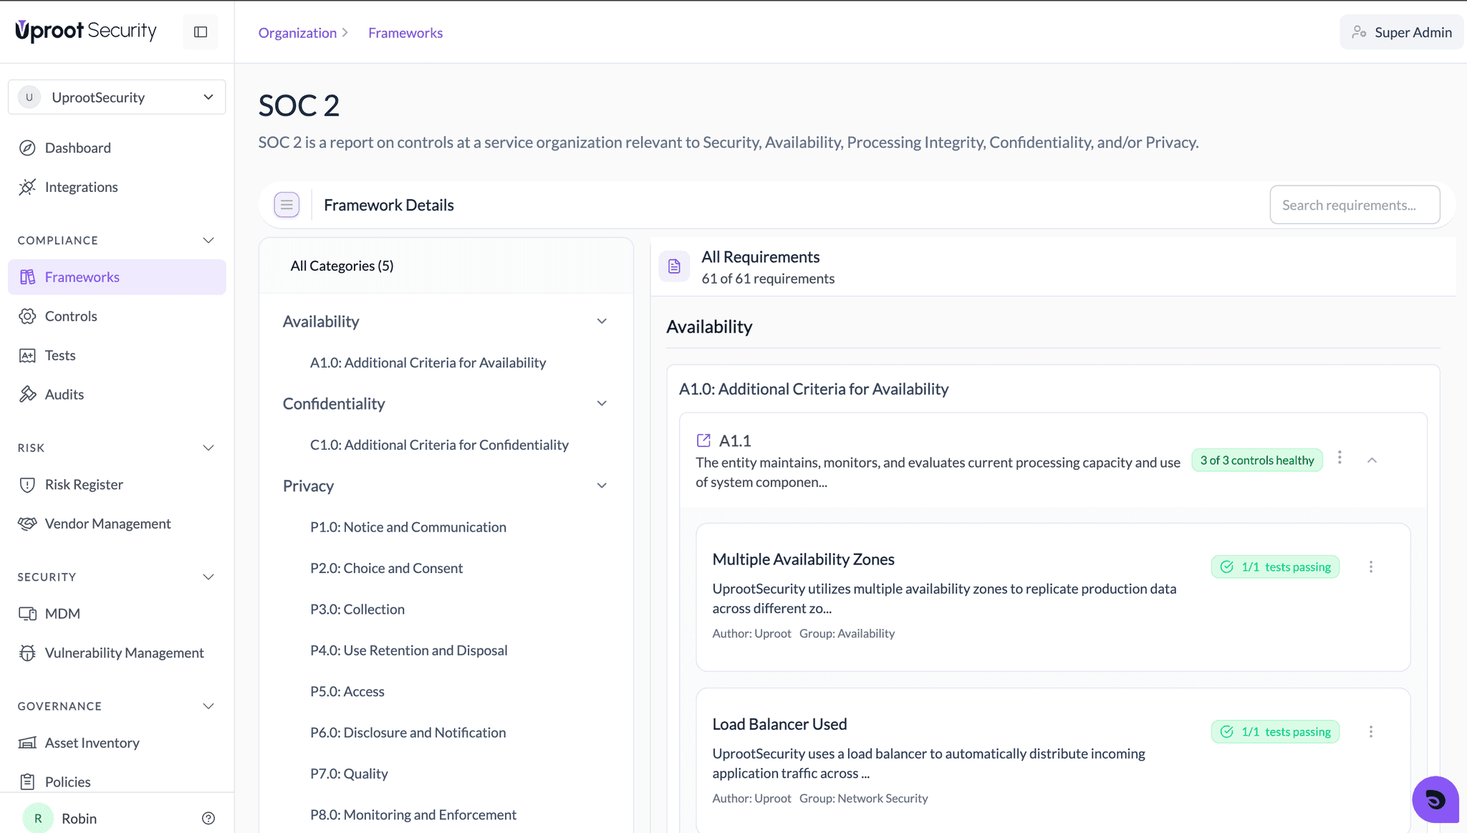Click 3 of 3 controls healthy badge
1467x833 pixels.
1257,461
